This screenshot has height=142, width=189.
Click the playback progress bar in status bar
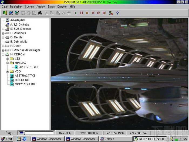36,133
